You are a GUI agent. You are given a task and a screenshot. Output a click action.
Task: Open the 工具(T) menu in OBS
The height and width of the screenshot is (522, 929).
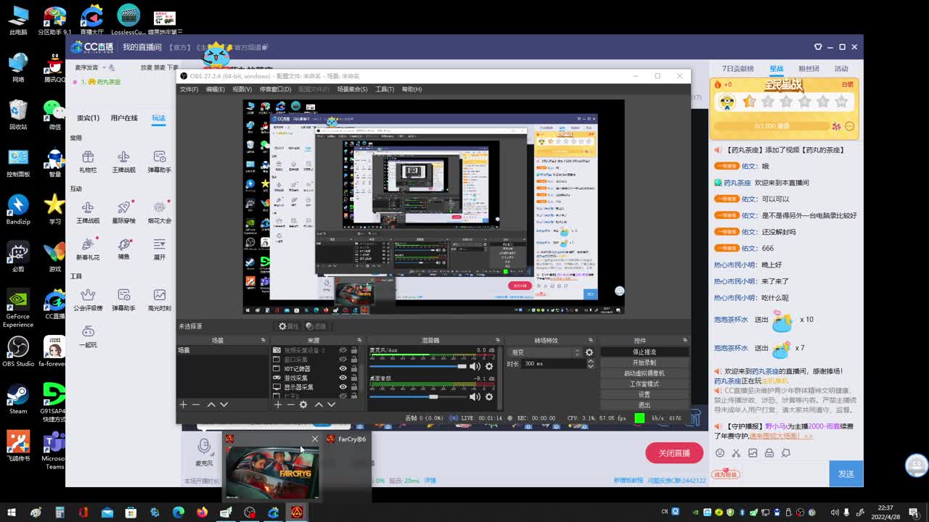click(x=384, y=89)
